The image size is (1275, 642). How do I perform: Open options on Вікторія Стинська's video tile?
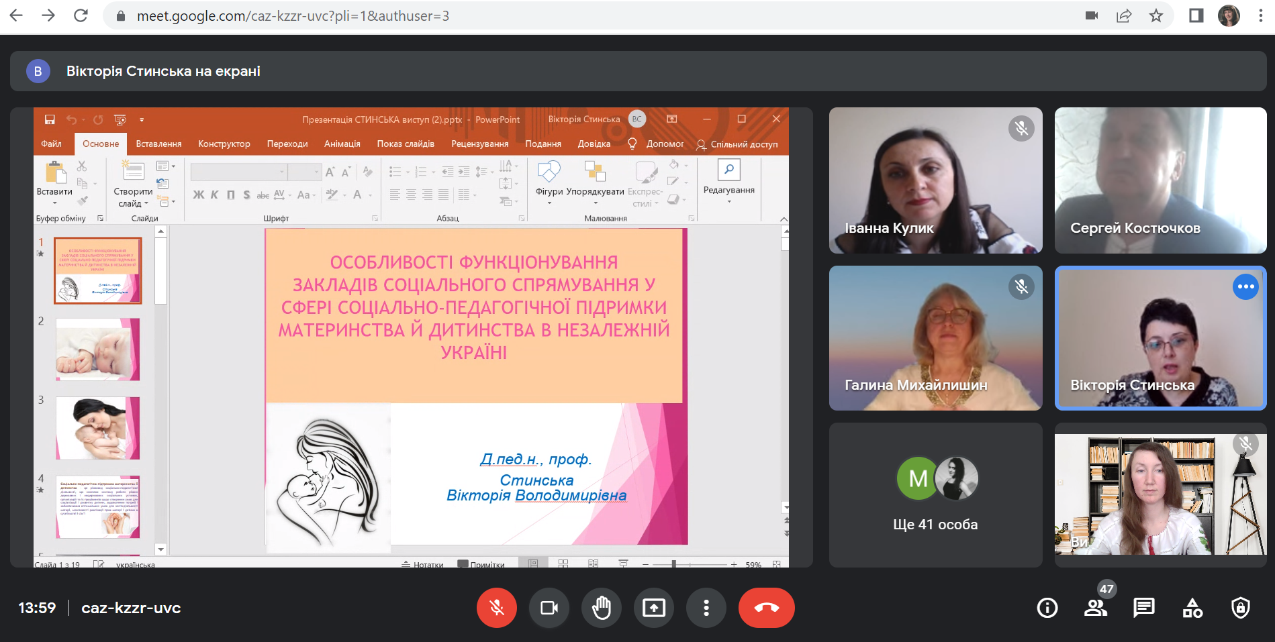(x=1245, y=286)
